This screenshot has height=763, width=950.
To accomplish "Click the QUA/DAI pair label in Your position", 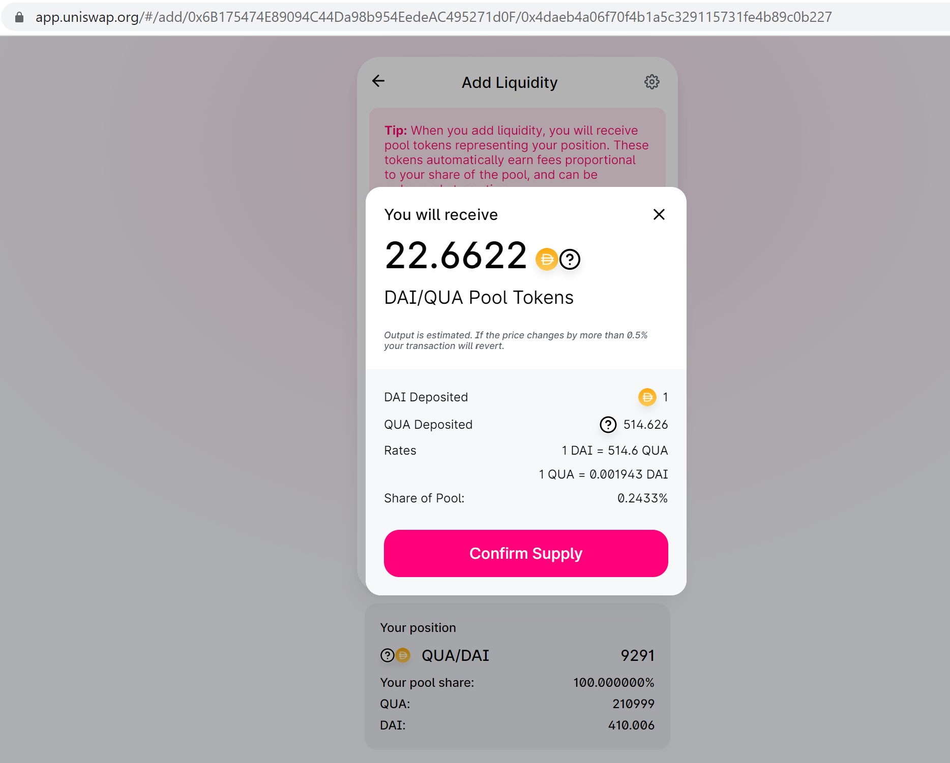I will click(454, 656).
